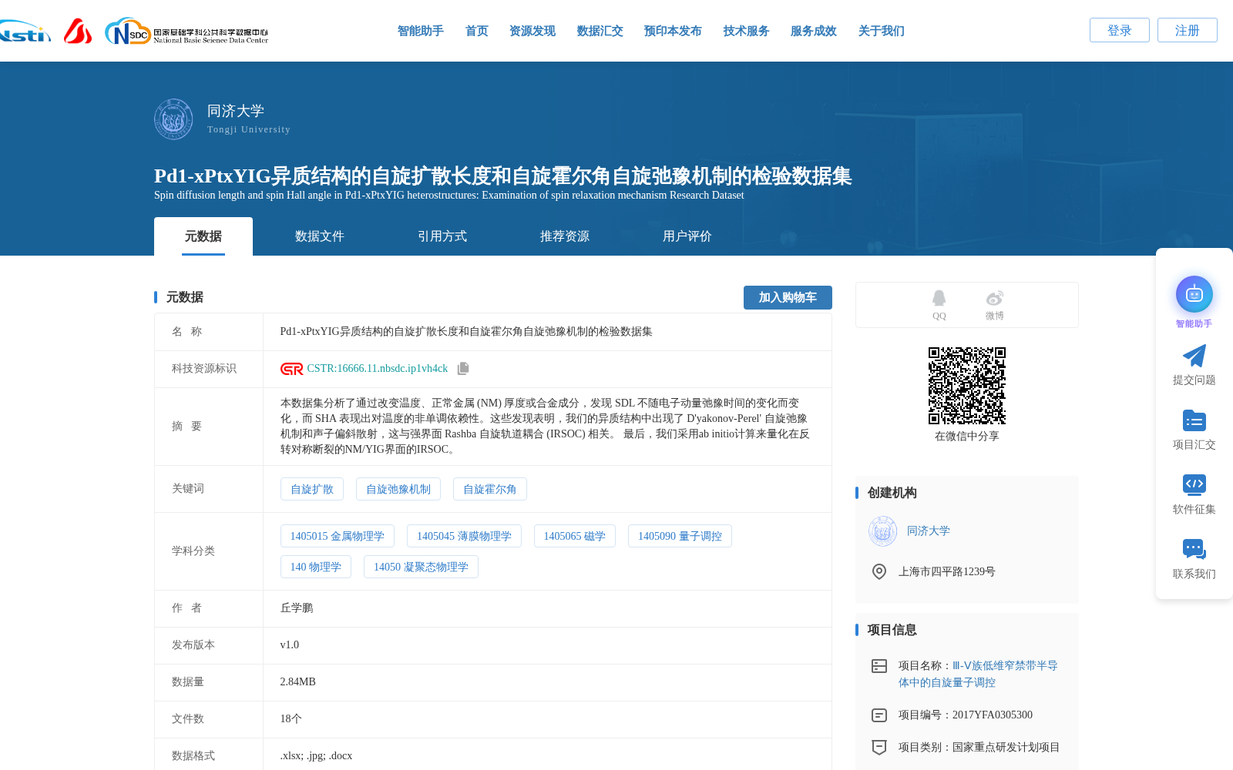Image resolution: width=1233 pixels, height=770 pixels.
Task: Click the 软件征集 code icon
Action: pyautogui.click(x=1194, y=484)
